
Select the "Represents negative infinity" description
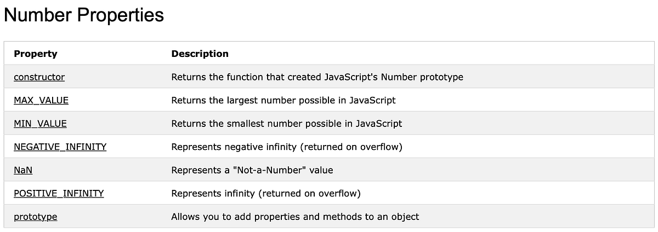click(287, 147)
